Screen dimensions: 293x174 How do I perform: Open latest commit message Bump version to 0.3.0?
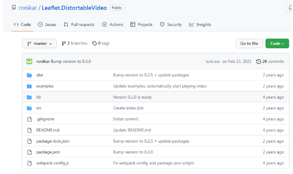point(71,62)
